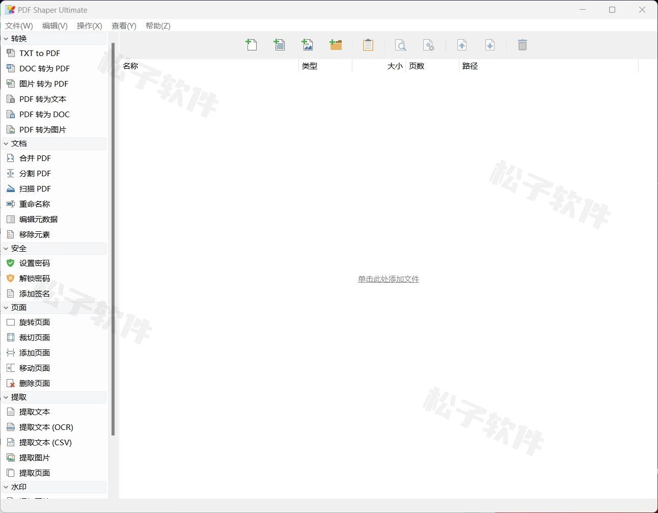This screenshot has height=513, width=658.
Task: Sort by the 路径 column header
Action: pos(549,66)
